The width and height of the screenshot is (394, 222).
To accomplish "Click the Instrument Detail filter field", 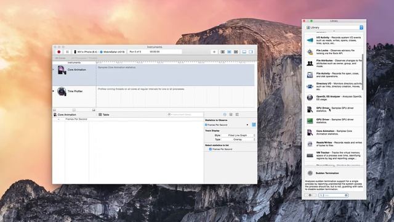I will pyautogui.click(x=185, y=115).
